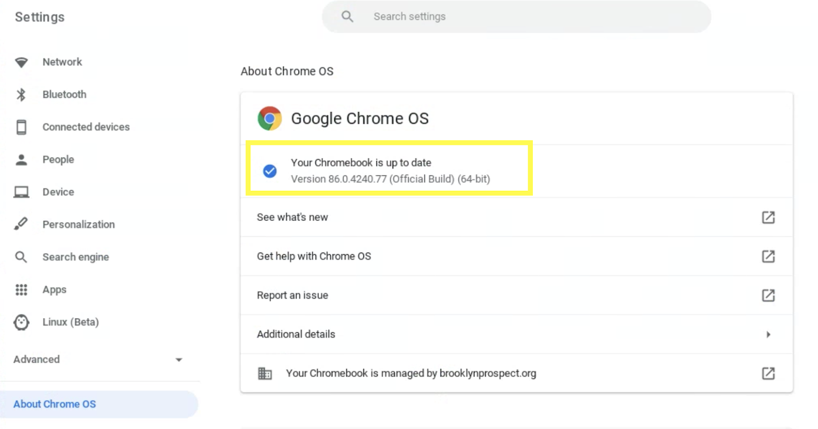Click the managed organization building icon
This screenshot has height=429, width=818.
pyautogui.click(x=264, y=373)
